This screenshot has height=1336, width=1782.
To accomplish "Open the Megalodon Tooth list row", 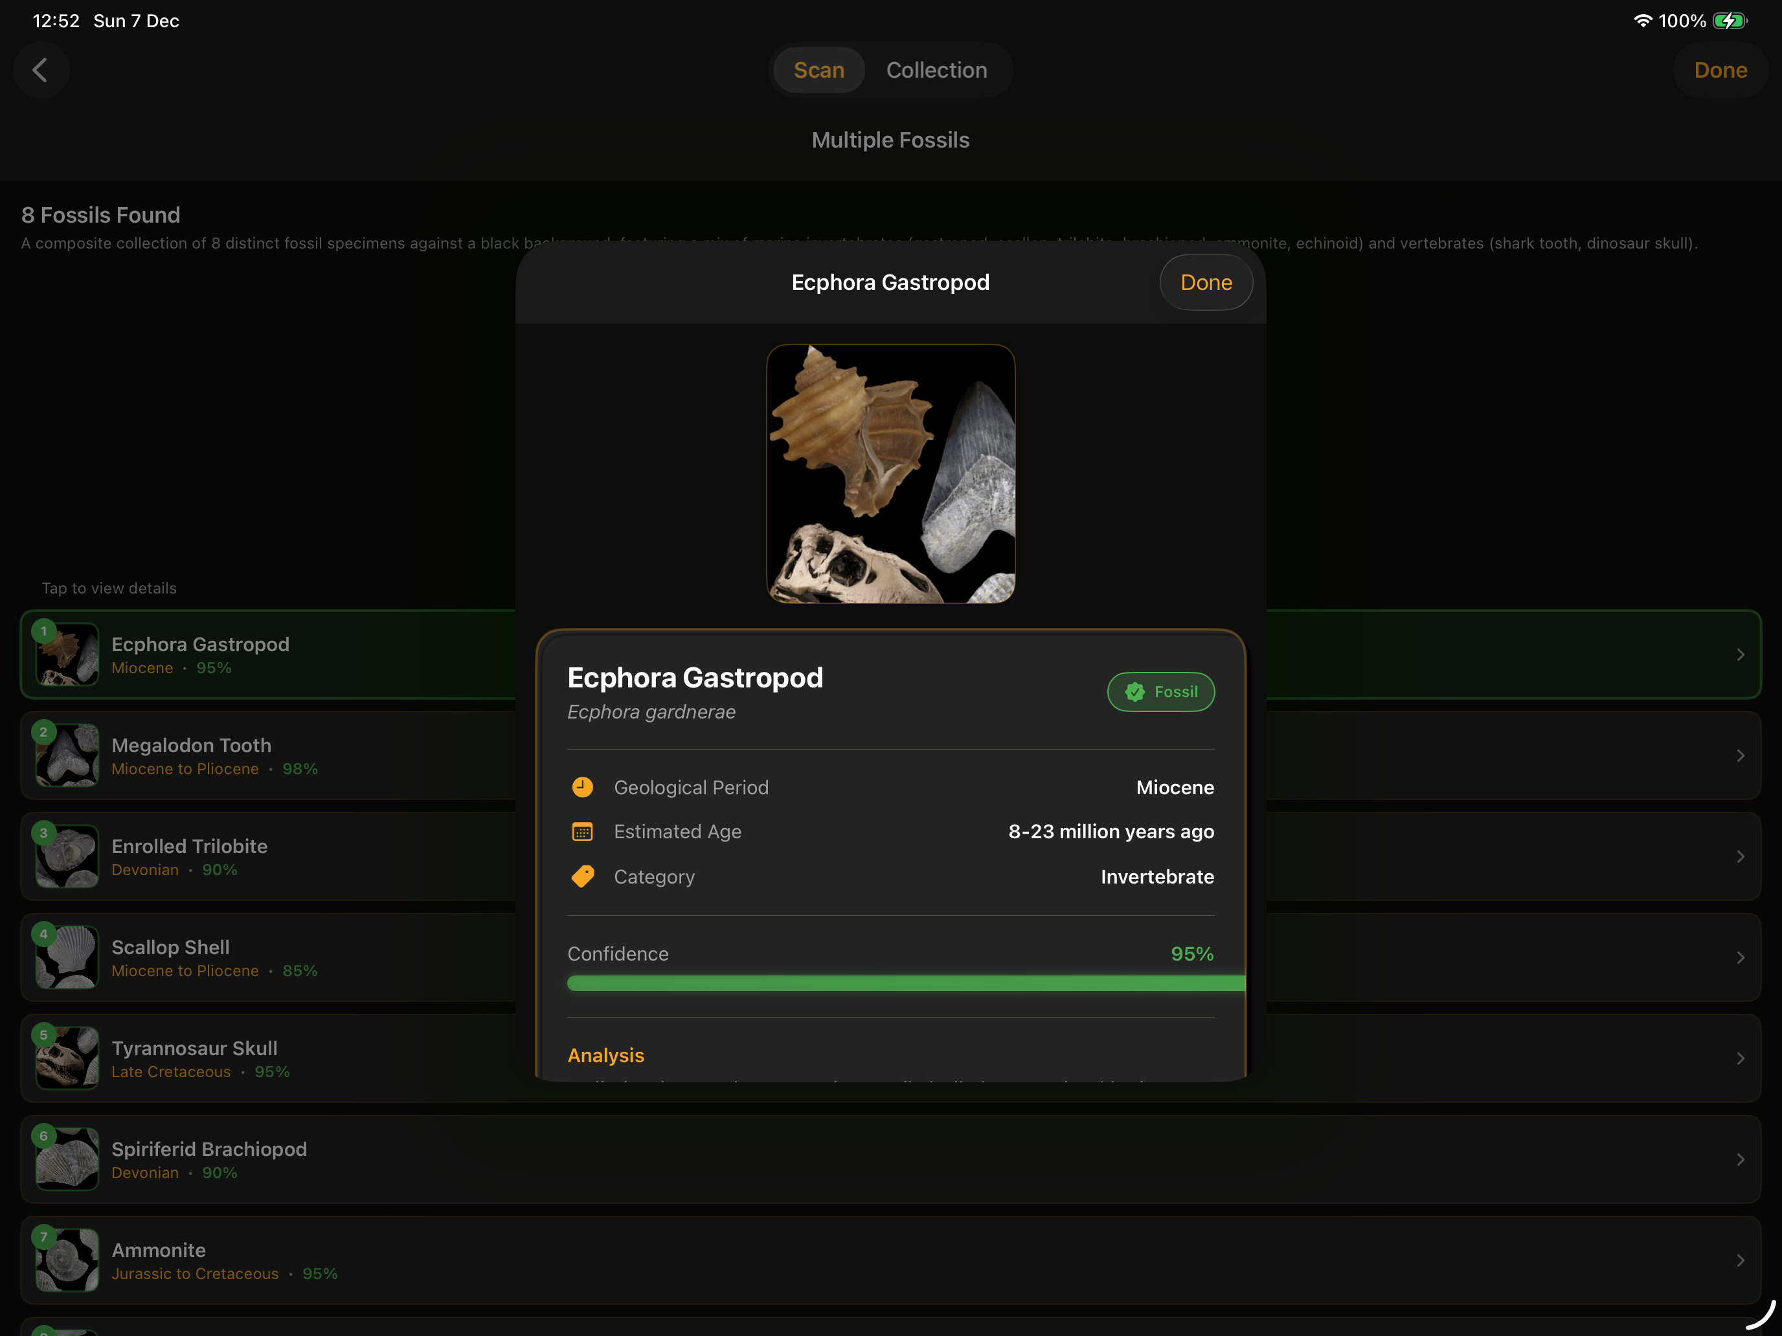I will pyautogui.click(x=891, y=755).
